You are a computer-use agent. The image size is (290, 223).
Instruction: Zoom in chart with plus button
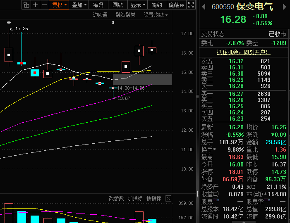[x=35, y=5]
